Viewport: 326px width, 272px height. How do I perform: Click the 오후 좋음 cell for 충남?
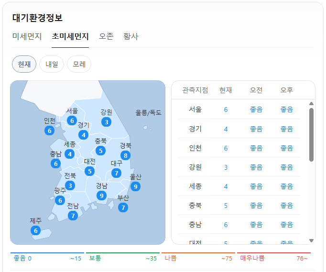click(287, 225)
